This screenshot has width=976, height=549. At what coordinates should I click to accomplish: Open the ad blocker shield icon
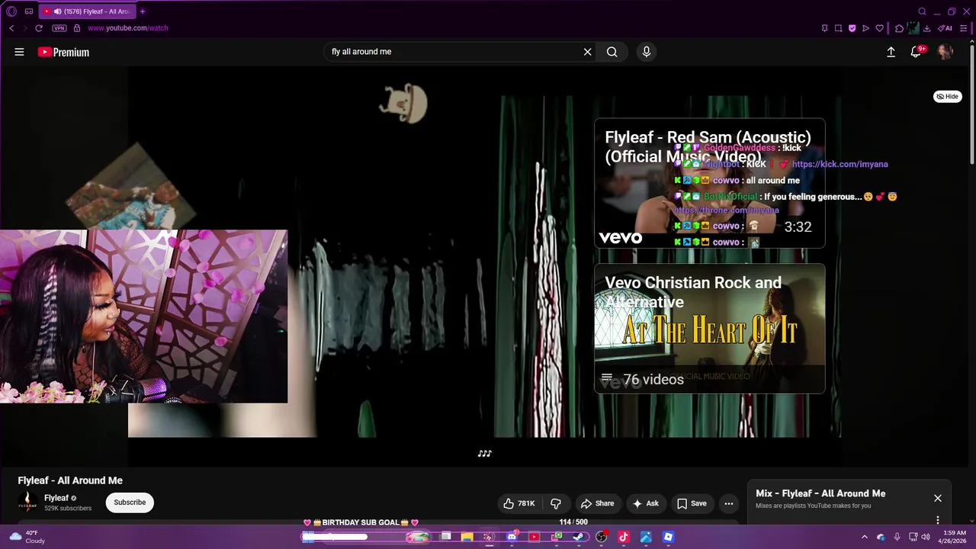pyautogui.click(x=852, y=28)
